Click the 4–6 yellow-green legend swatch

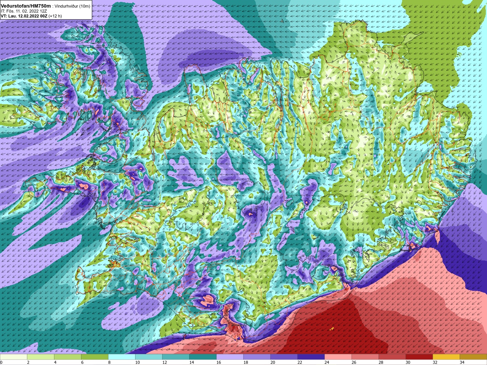68,357
